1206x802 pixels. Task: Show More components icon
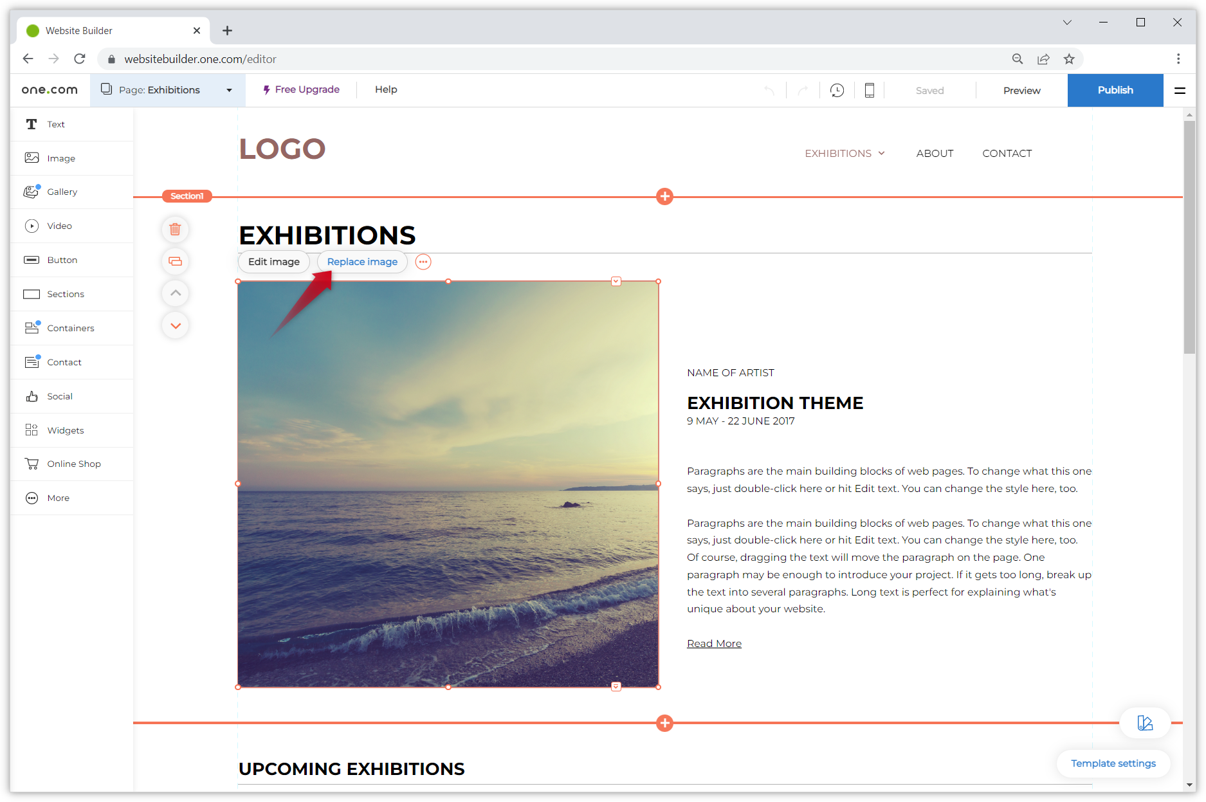point(32,498)
